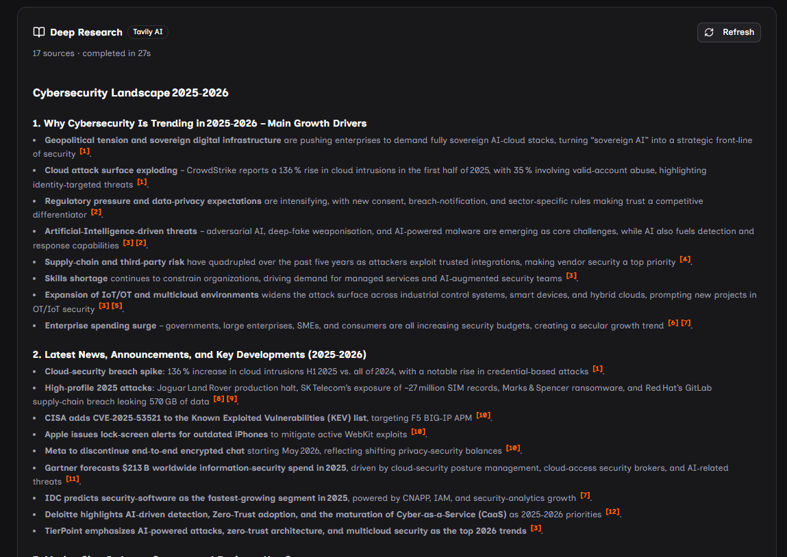Click bold text "Supply-chain and third-party risk"
787x557 pixels.
click(114, 262)
